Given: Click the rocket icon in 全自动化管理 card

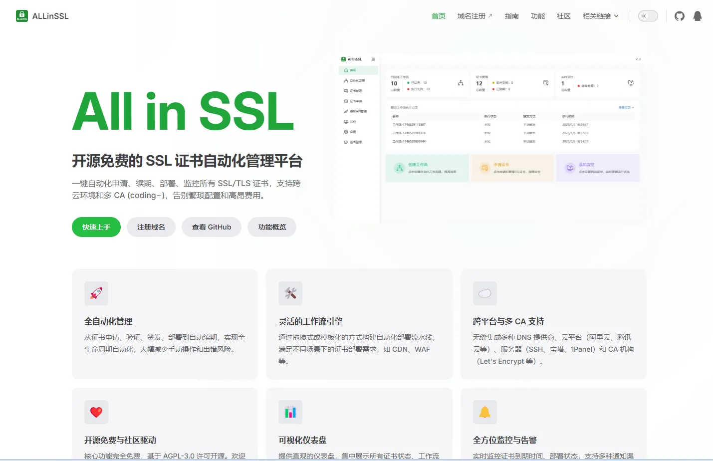Looking at the screenshot, I should click(96, 293).
